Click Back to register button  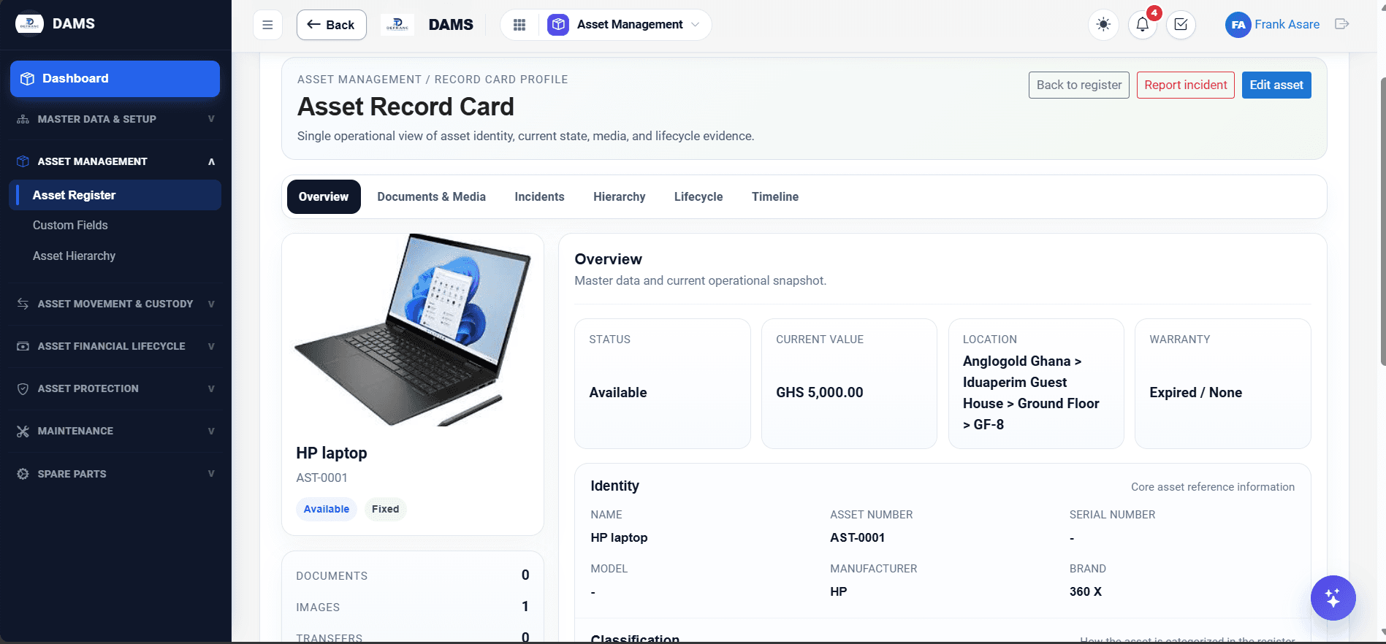pos(1078,85)
